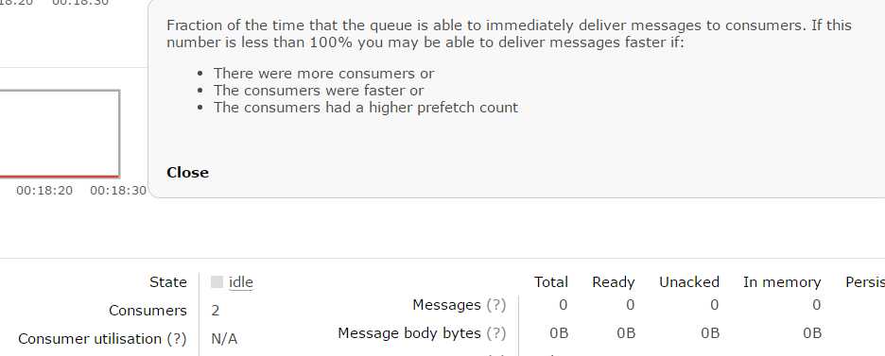Screen dimensions: 885x356
Task: Select the 00:18:20 label below the chart
Action: (x=44, y=191)
